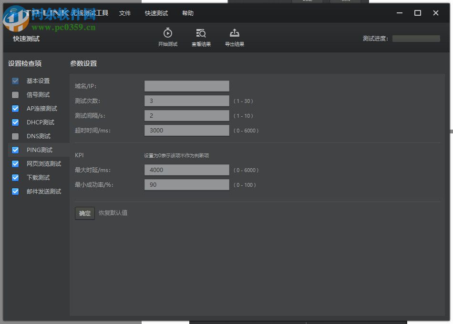Click the 开始测试 stopwatch icon
The image size is (453, 324).
click(x=167, y=33)
